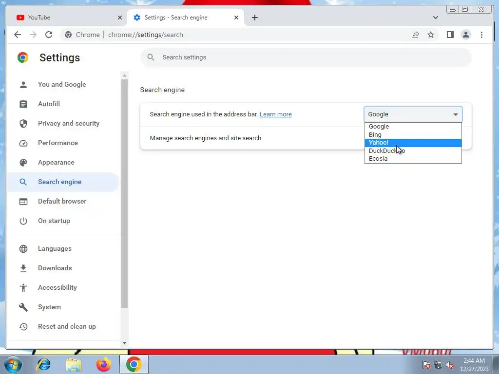
Task: Choose Google in the dropdown list
Action: point(413,127)
